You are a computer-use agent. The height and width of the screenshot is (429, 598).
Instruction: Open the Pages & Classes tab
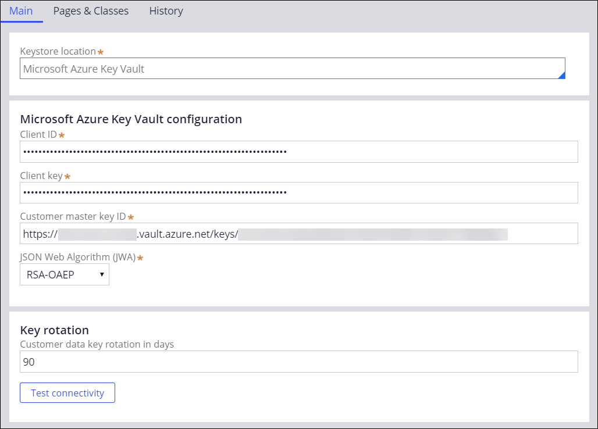click(91, 11)
